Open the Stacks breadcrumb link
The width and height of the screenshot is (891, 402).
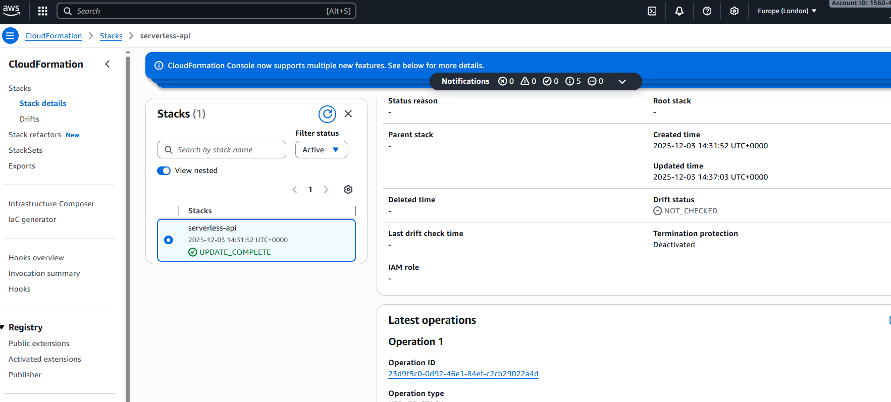[x=111, y=36]
